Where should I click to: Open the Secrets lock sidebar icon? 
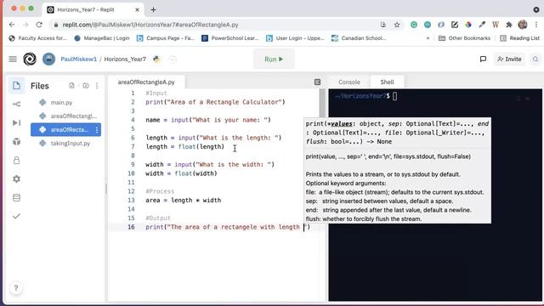[16, 161]
